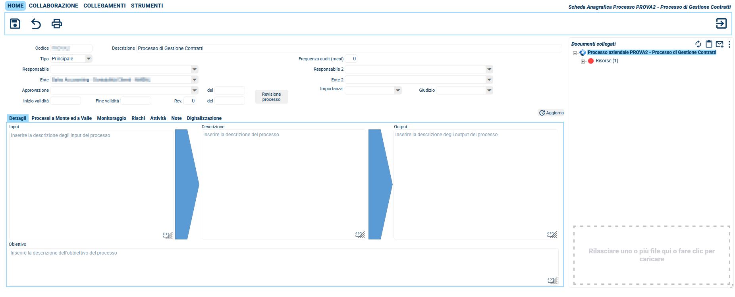The height and width of the screenshot is (297, 735).
Task: Open the three-dot menu in Documenti collegati
Action: tap(729, 44)
